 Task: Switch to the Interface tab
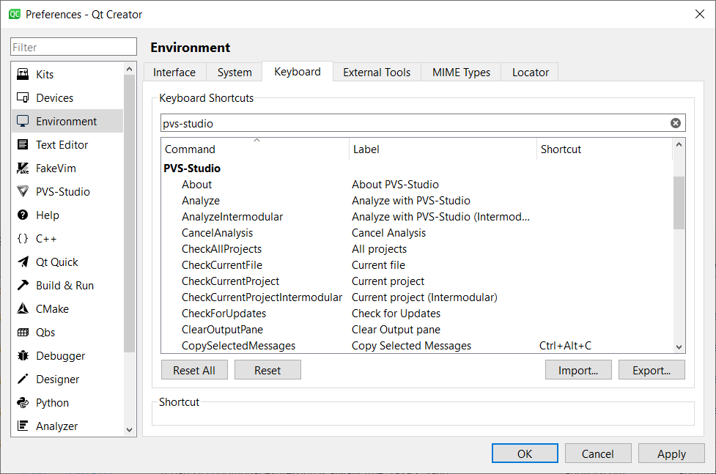click(x=174, y=72)
